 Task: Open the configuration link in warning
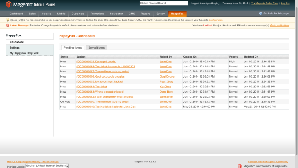[215, 20]
